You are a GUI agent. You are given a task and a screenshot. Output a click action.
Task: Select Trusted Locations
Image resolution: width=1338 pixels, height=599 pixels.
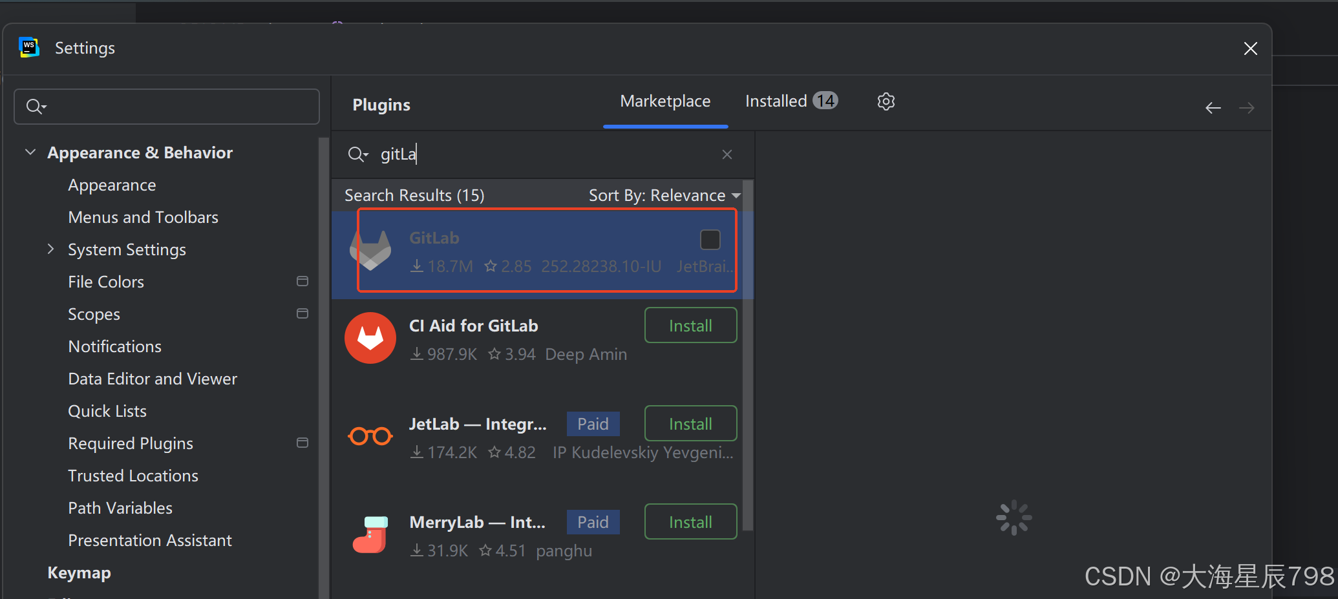pos(133,476)
